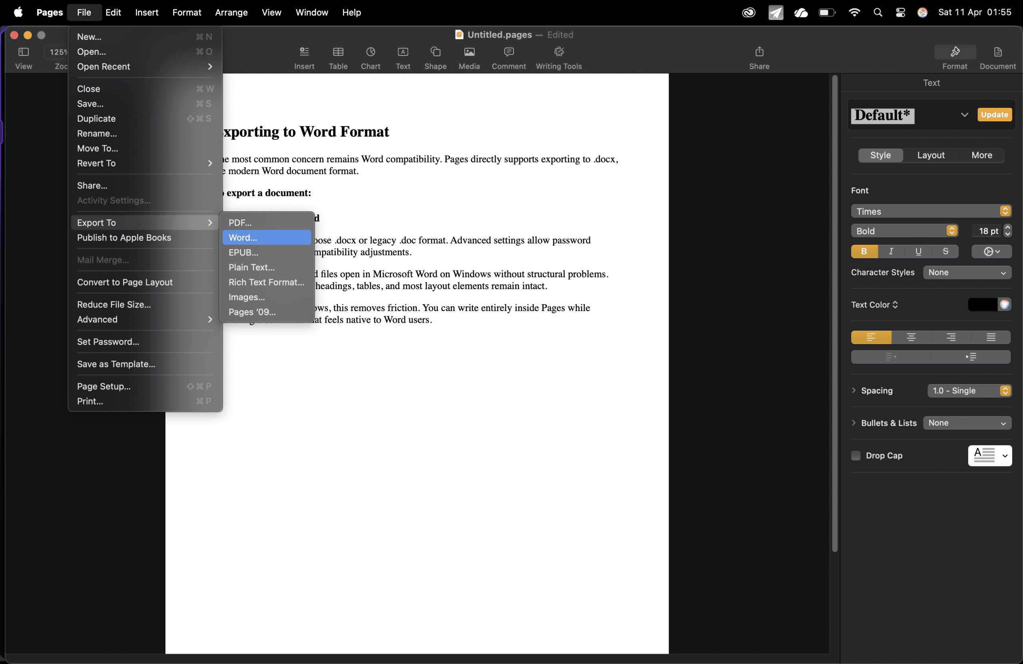Open the Drop Cap style dropdown
Viewport: 1023px width, 664px height.
(x=989, y=456)
